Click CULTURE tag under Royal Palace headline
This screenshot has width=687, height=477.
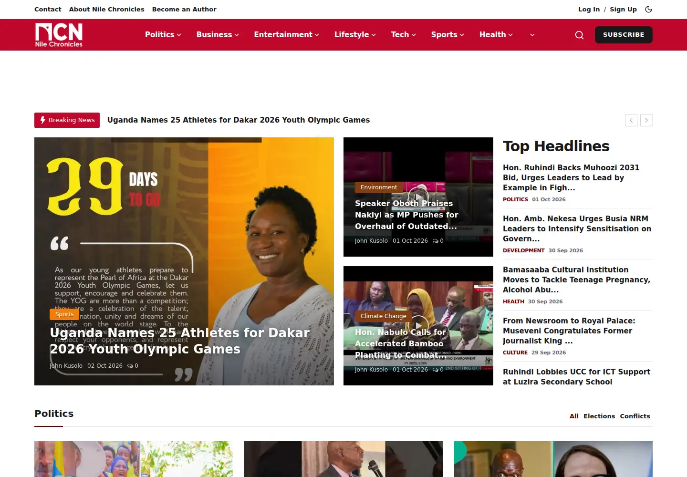pyautogui.click(x=515, y=353)
